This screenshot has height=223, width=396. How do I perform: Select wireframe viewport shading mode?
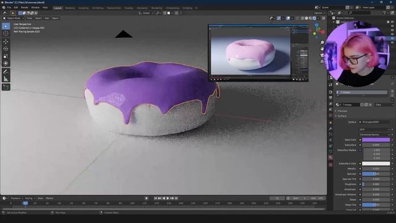click(x=303, y=18)
